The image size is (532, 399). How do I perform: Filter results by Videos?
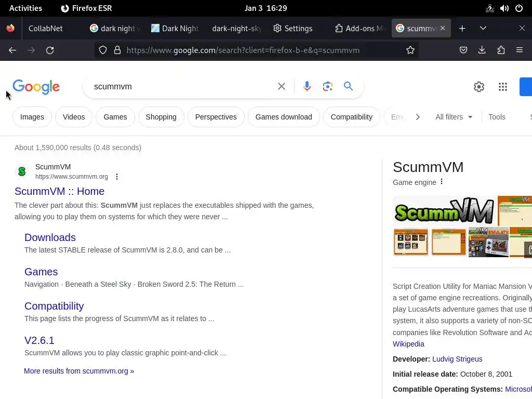[x=74, y=117]
